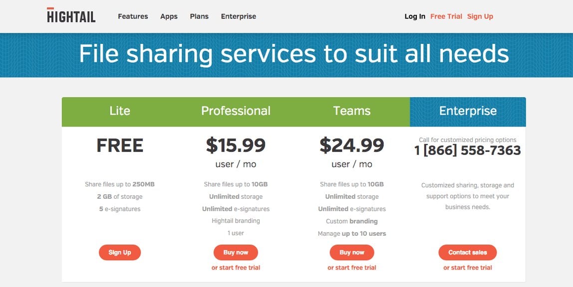Click the Sign Up header link
This screenshot has height=287, width=573.
click(x=480, y=16)
